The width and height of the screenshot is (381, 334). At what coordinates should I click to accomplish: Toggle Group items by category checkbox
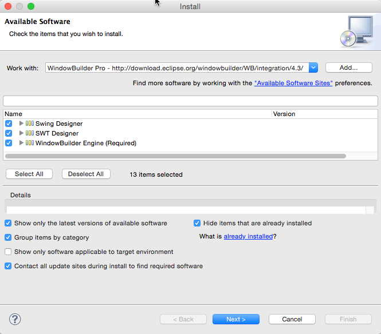[8, 237]
